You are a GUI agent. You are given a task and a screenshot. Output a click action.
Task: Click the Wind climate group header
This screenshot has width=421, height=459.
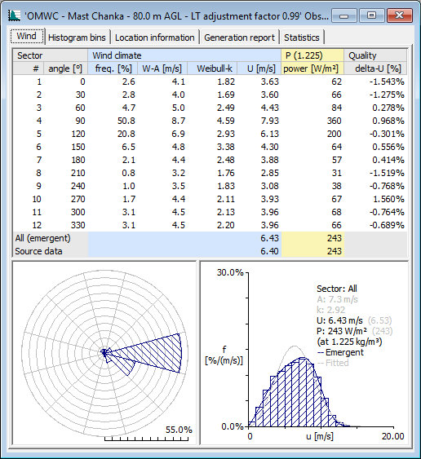(184, 55)
